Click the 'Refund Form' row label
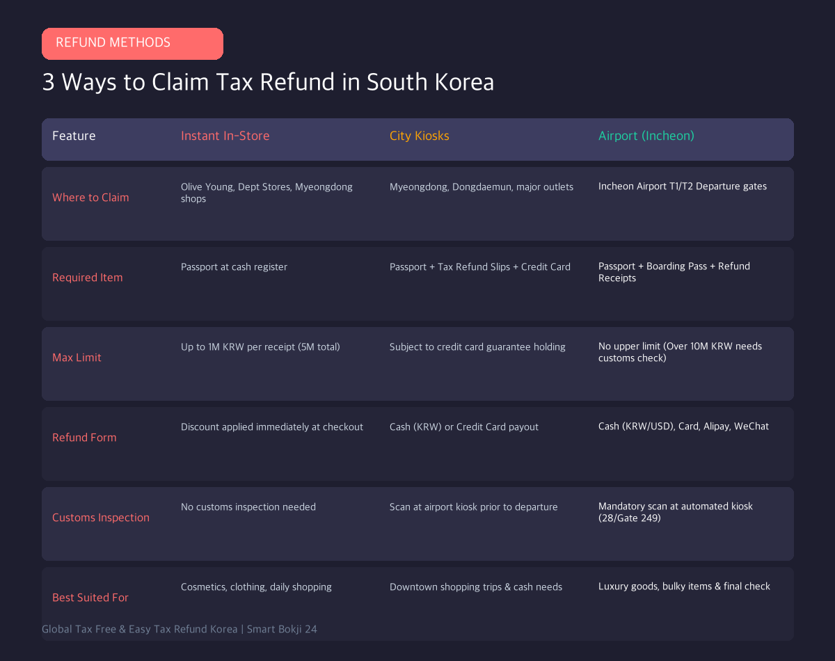Image resolution: width=835 pixels, height=661 pixels. 84,438
